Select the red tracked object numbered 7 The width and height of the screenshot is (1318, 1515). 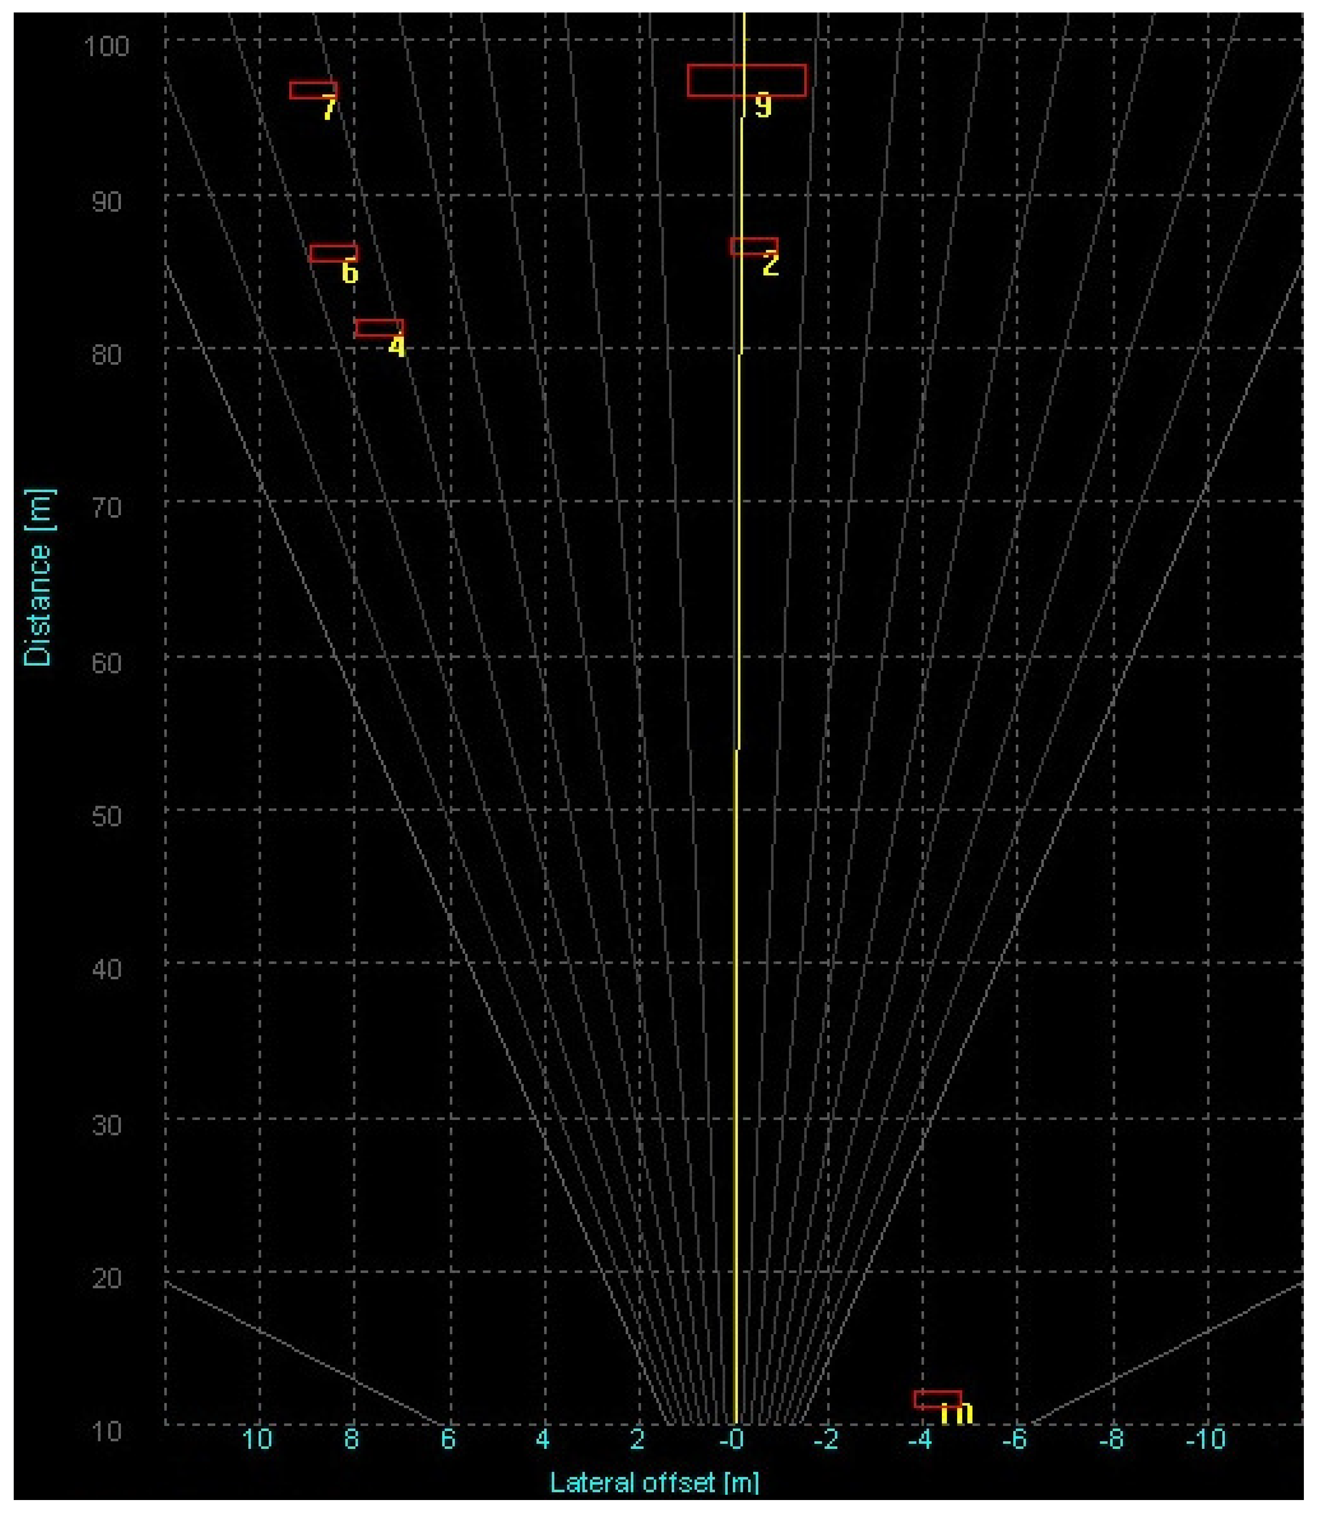[x=313, y=90]
